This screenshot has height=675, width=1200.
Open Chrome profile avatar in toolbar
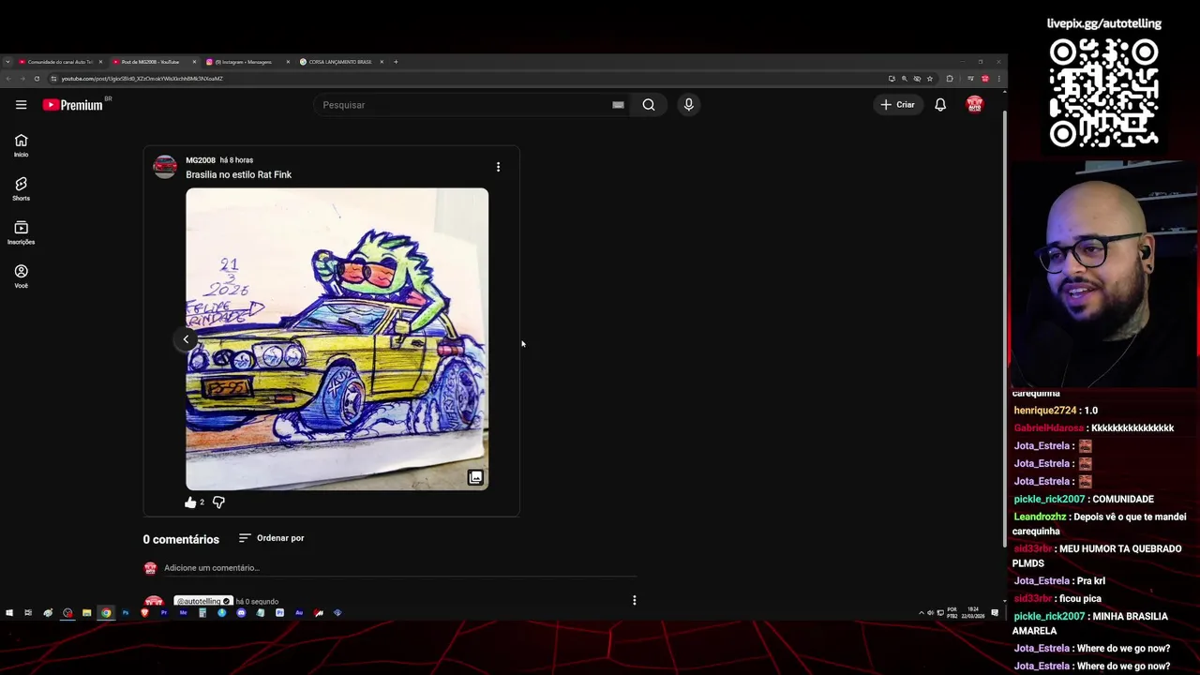coord(984,79)
